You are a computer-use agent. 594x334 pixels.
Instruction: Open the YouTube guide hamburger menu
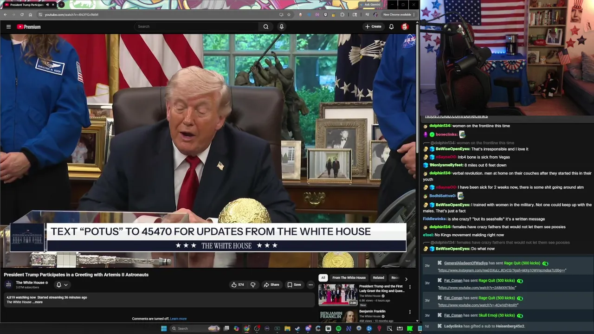8,27
